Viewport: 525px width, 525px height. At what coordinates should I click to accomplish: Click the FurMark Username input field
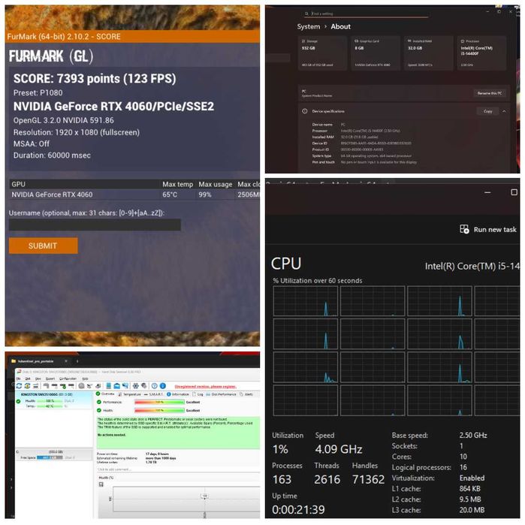95,225
